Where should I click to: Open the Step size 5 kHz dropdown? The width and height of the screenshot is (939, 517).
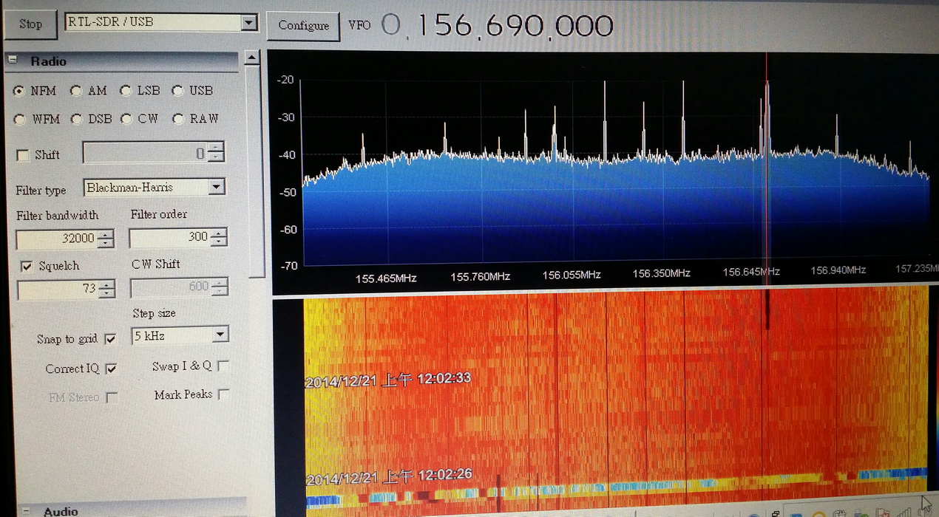click(x=220, y=335)
